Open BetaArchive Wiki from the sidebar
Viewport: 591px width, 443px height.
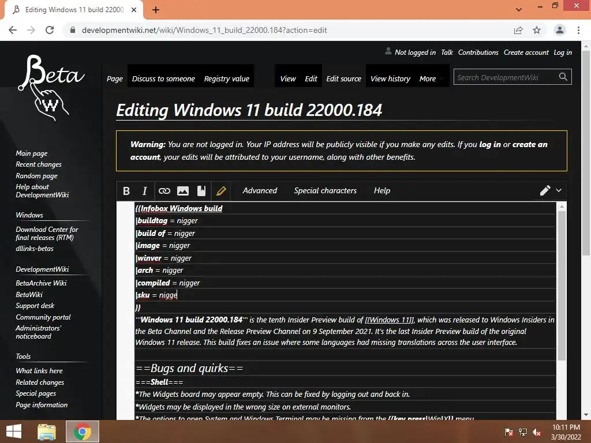pos(41,283)
